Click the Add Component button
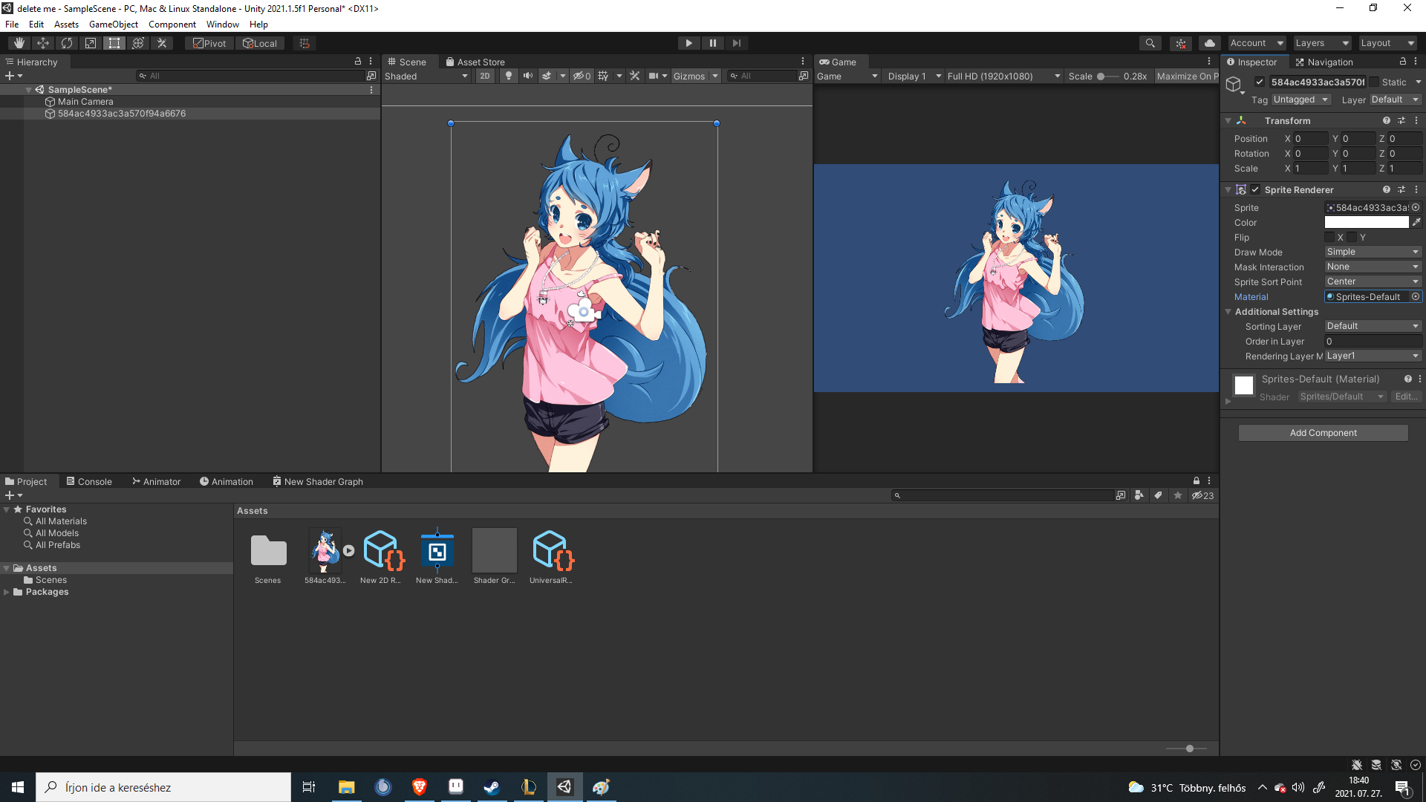The width and height of the screenshot is (1426, 802). click(1323, 433)
